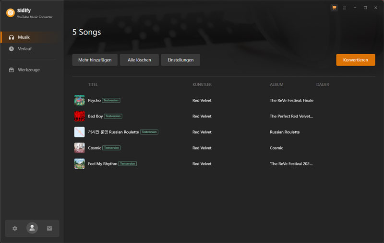Click the TITEL column header
This screenshot has width=384, height=243.
(x=93, y=85)
